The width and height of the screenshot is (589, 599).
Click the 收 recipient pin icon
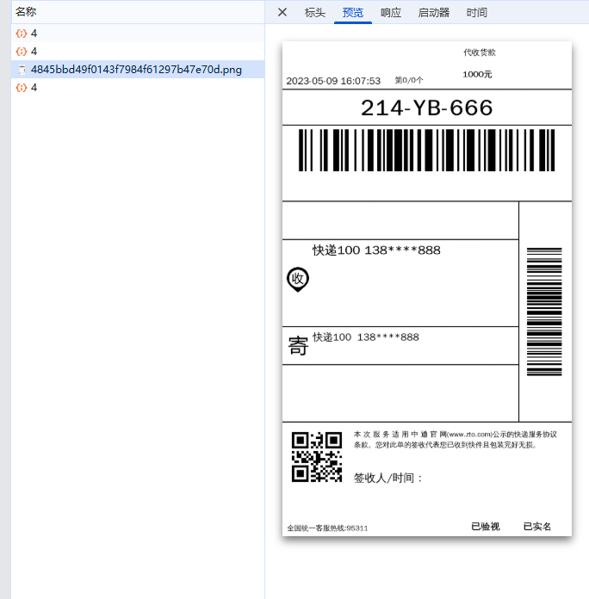(298, 279)
